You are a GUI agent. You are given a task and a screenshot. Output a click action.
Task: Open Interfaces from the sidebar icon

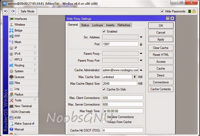(x=11, y=19)
